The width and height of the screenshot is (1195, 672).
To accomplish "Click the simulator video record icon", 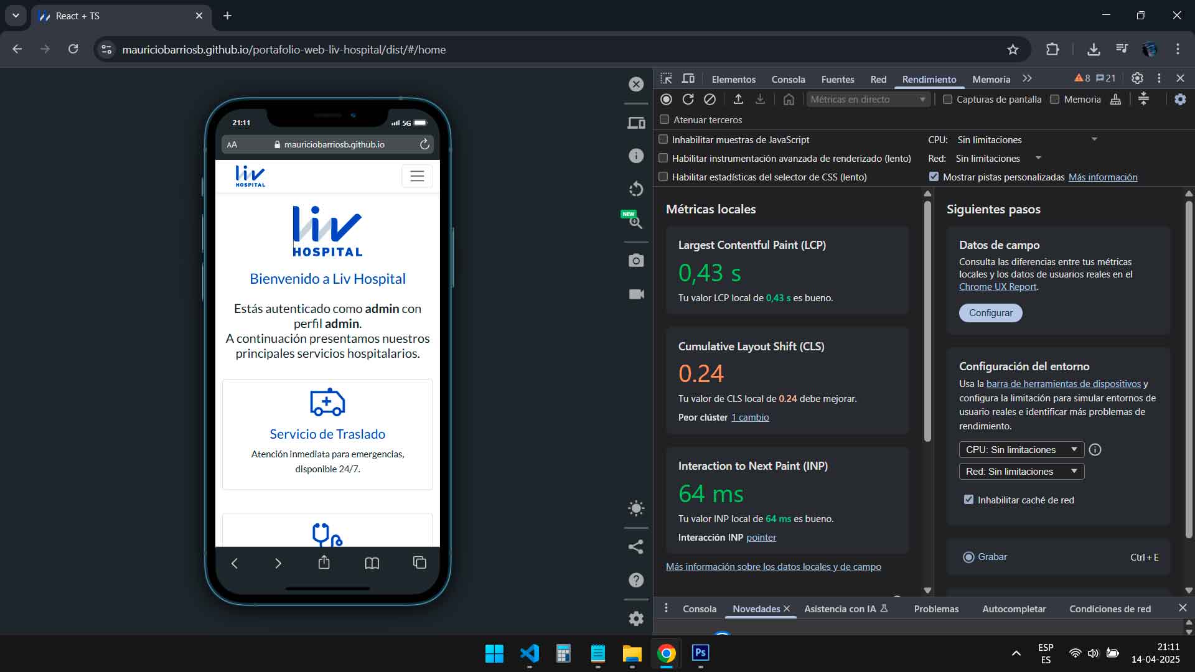I will [636, 294].
